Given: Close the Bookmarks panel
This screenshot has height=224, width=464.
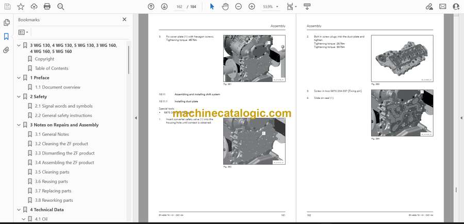Looking at the screenshot, I should tap(124, 20).
